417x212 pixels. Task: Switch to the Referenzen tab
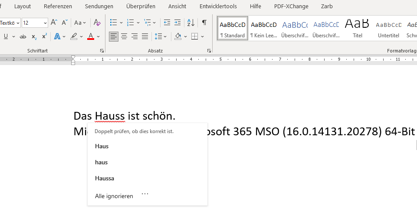pos(58,7)
